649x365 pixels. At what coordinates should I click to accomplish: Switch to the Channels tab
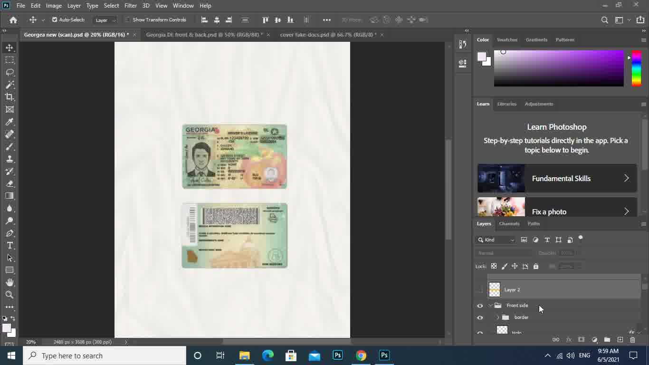pos(509,224)
